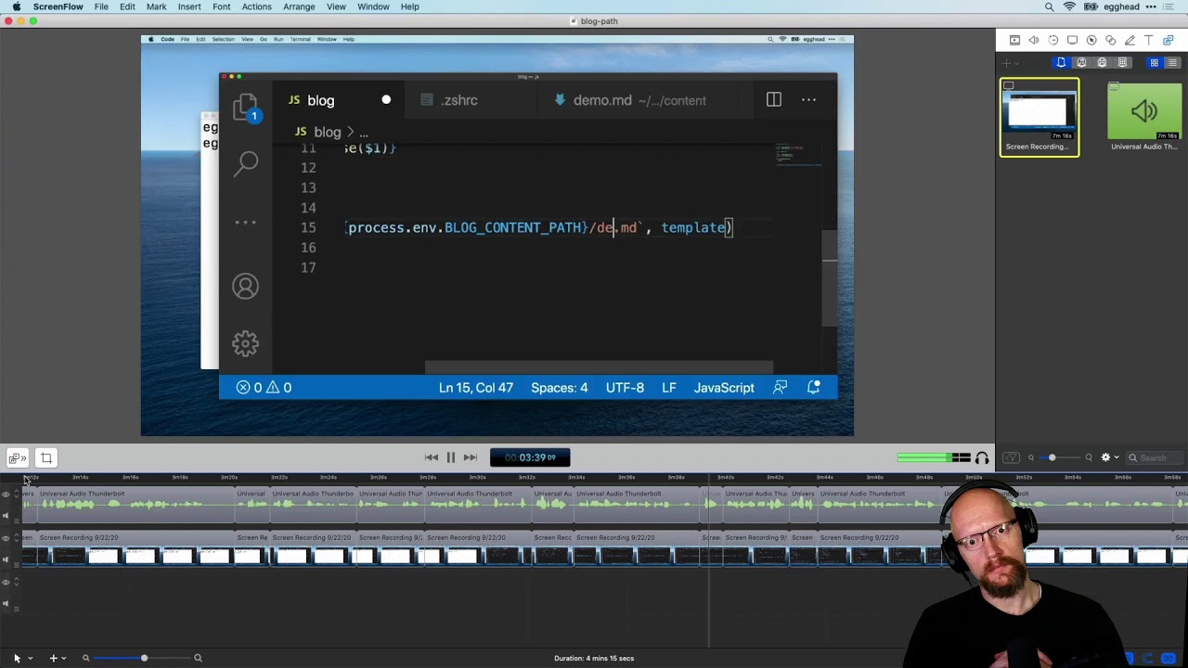The height and width of the screenshot is (668, 1188).
Task: Toggle headphone audio monitoring icon
Action: [x=982, y=457]
